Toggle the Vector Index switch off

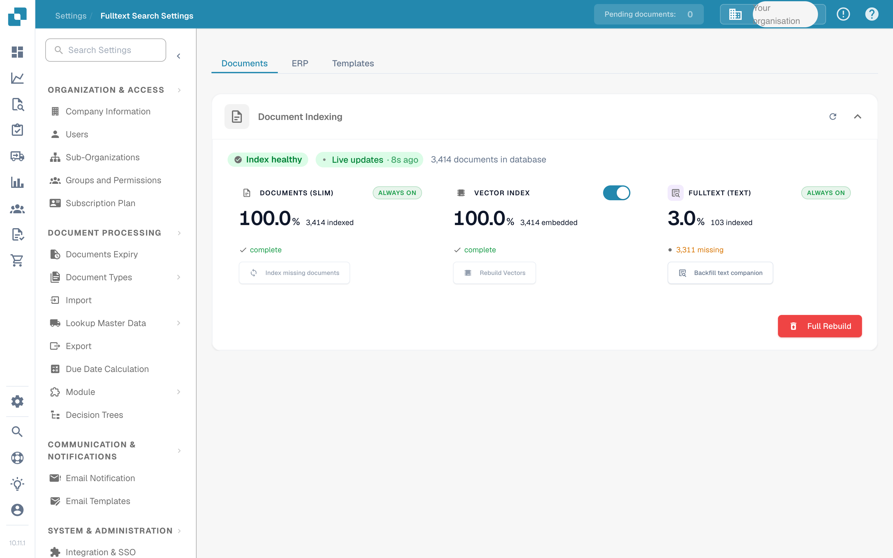[x=616, y=193]
